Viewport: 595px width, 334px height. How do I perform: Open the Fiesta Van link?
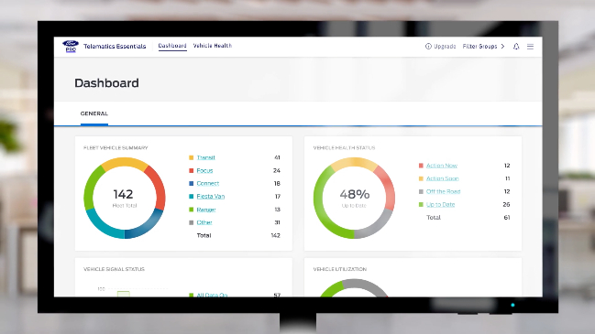[211, 196]
